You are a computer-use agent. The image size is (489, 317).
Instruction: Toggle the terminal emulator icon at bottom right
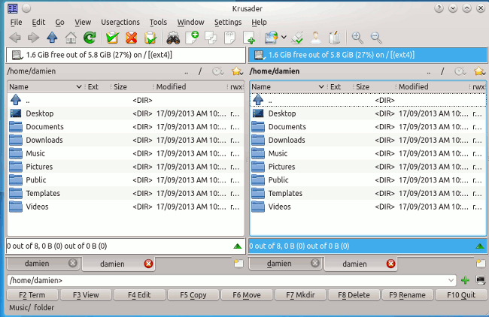click(x=480, y=280)
